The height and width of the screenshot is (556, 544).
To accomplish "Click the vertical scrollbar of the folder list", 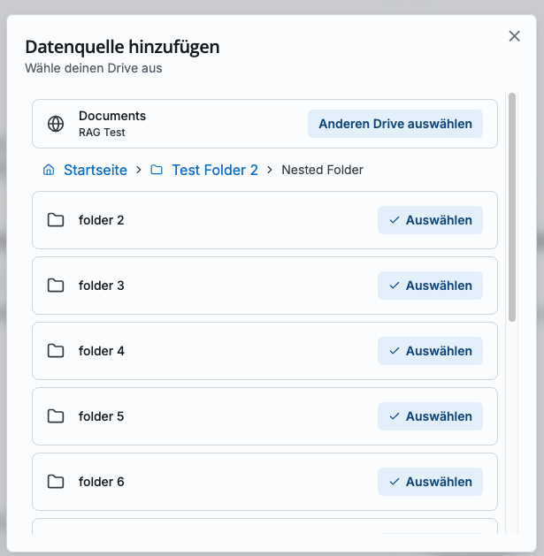I will click(x=512, y=208).
